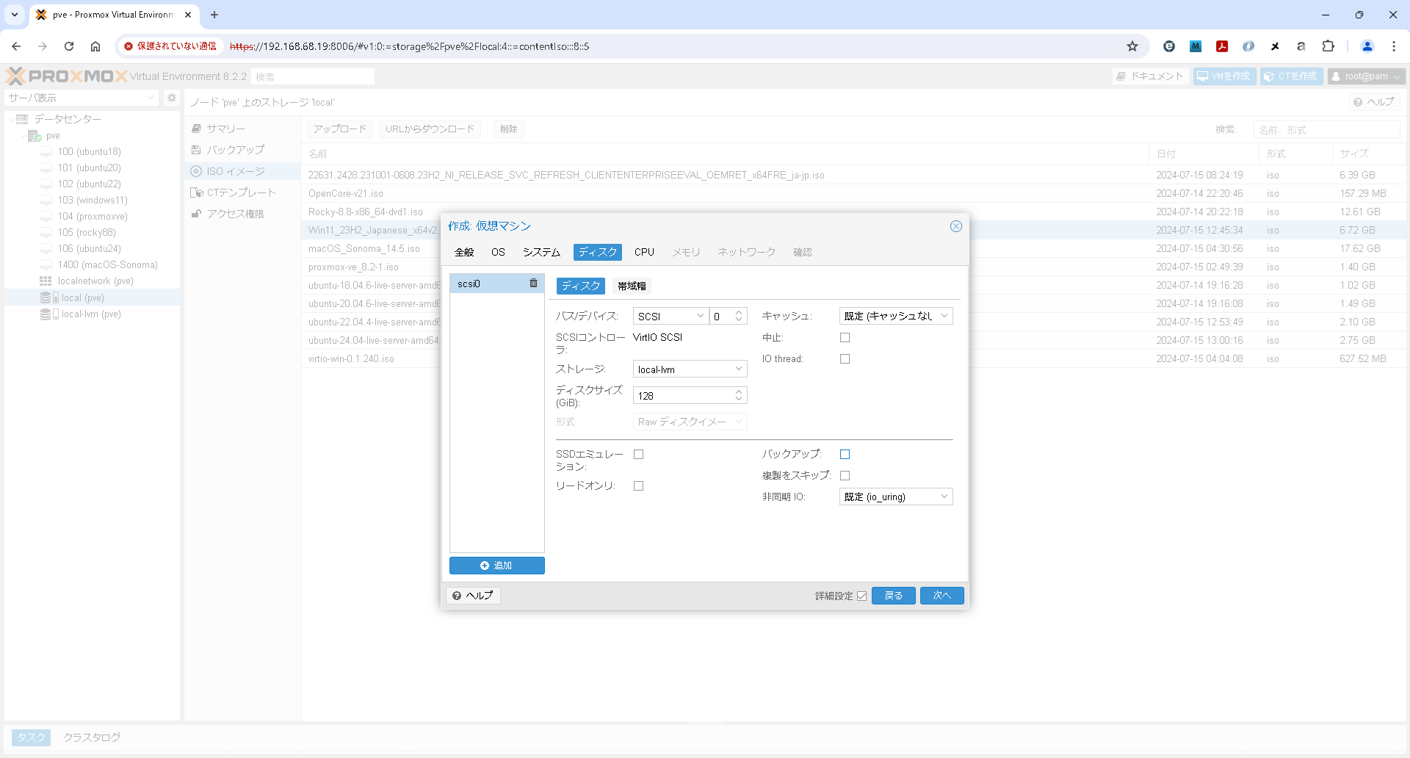Select the OpenCore-v21.iso row
This screenshot has height=758, width=1410.
point(853,194)
